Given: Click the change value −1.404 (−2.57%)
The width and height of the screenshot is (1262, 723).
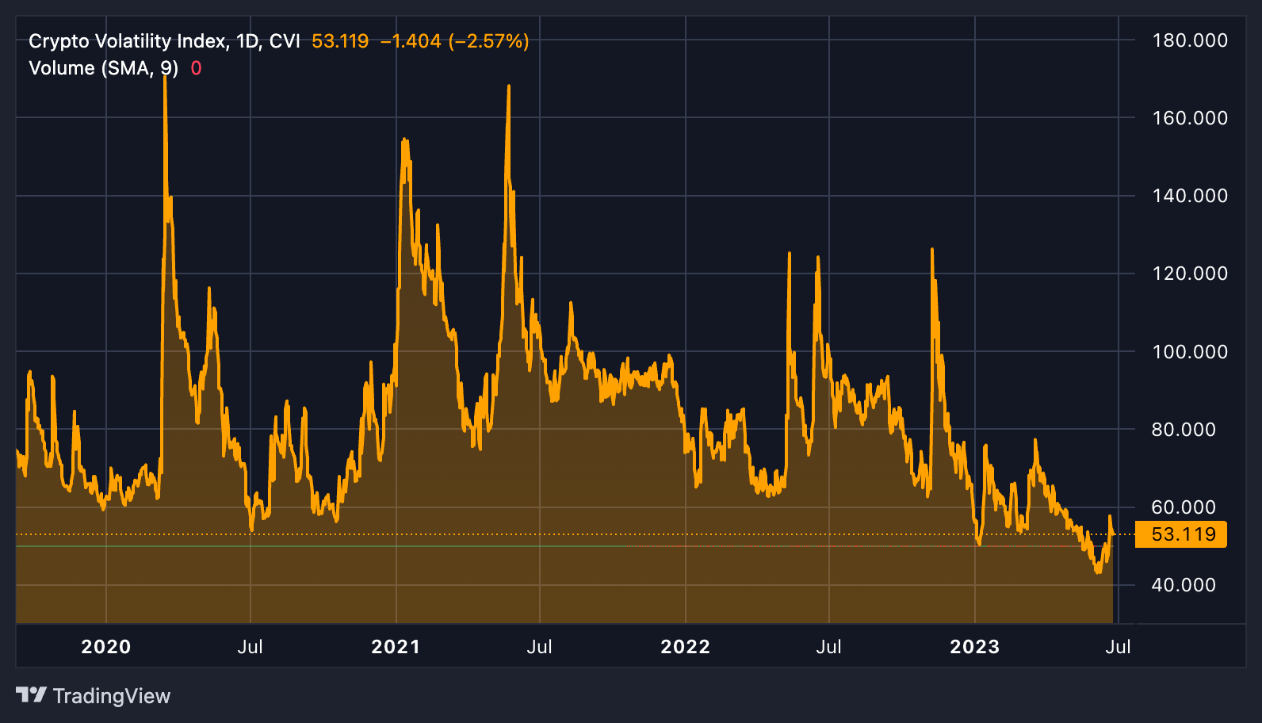Looking at the screenshot, I should pyautogui.click(x=454, y=41).
